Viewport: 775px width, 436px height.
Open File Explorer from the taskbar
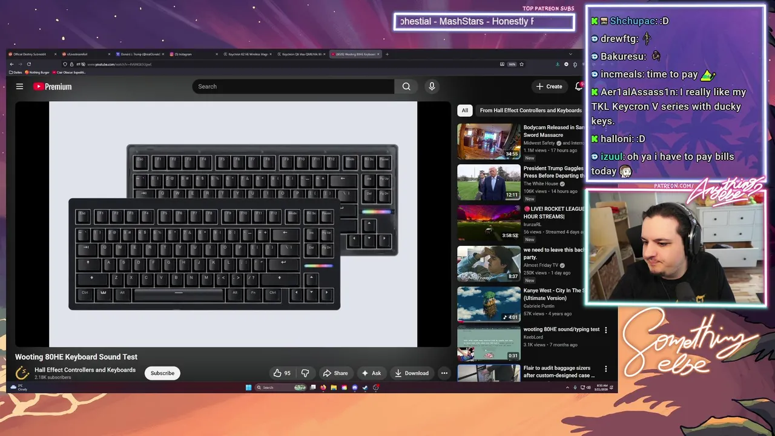tap(333, 388)
